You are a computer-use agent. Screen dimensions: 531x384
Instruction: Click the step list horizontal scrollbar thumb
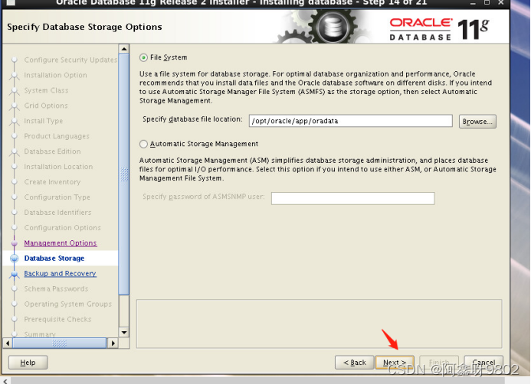pos(59,343)
